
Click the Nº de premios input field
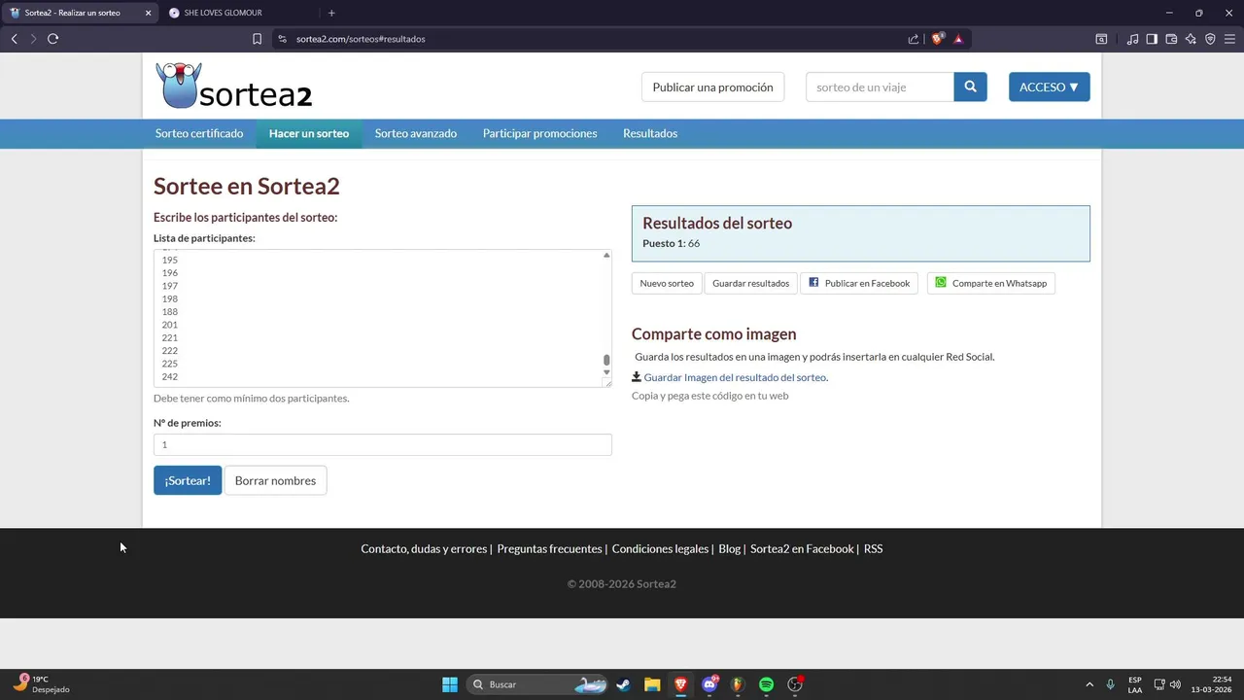pos(382,444)
